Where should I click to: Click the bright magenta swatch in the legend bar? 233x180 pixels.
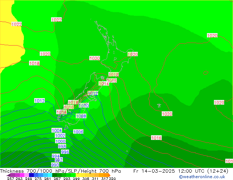click(22, 175)
